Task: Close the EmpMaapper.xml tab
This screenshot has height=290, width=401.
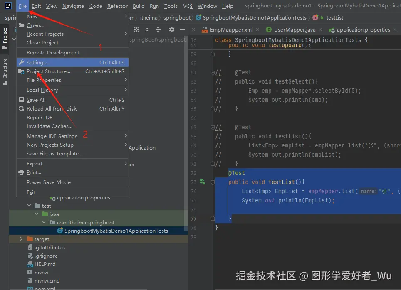Action: tap(257, 30)
